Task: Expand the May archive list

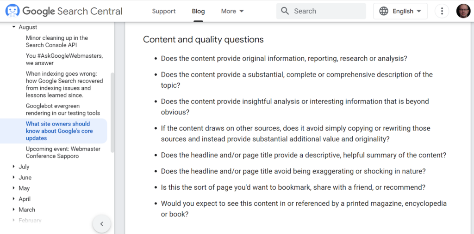Action: (x=13, y=188)
